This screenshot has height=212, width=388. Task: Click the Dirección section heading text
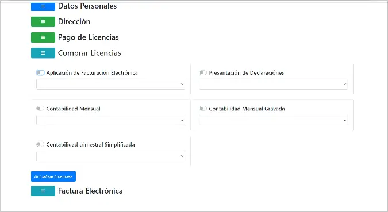[x=74, y=21]
